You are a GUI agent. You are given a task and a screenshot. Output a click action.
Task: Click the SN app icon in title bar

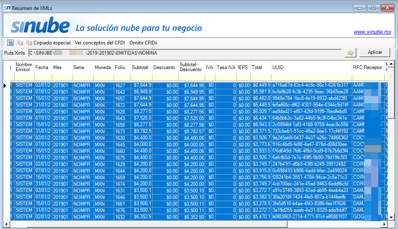pos(7,8)
